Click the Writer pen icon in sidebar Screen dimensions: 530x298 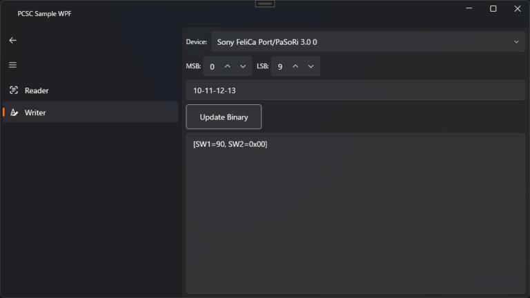coord(14,112)
